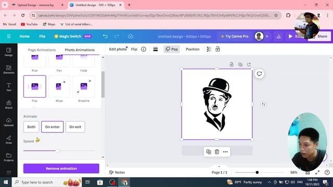Choose the Rise animation
The image size is (333, 187).
pyautogui.click(x=35, y=61)
